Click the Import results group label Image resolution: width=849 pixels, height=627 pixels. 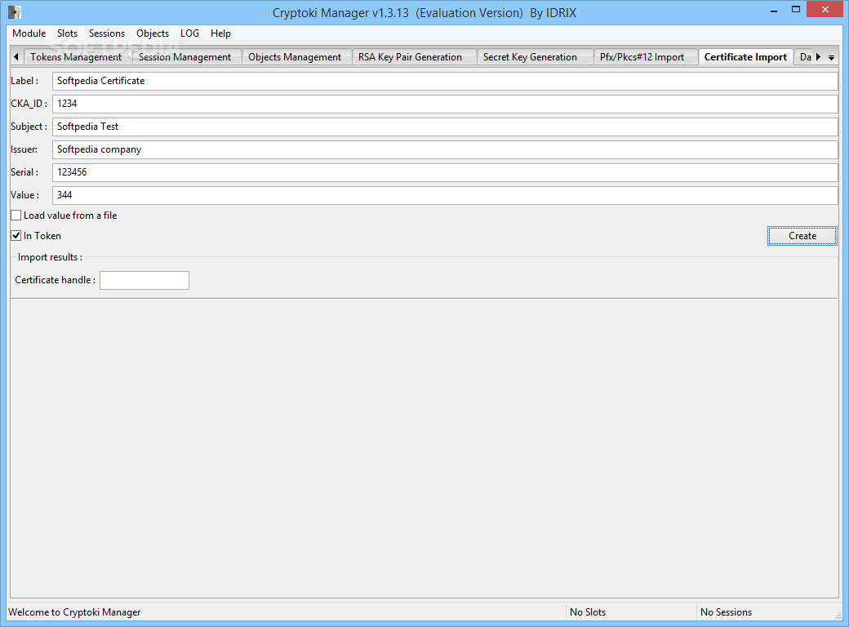50,257
